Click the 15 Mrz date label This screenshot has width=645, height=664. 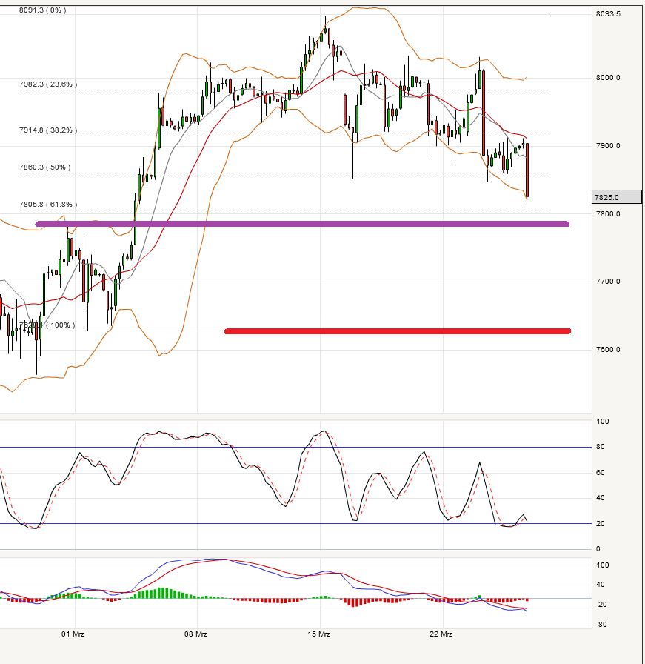click(319, 634)
